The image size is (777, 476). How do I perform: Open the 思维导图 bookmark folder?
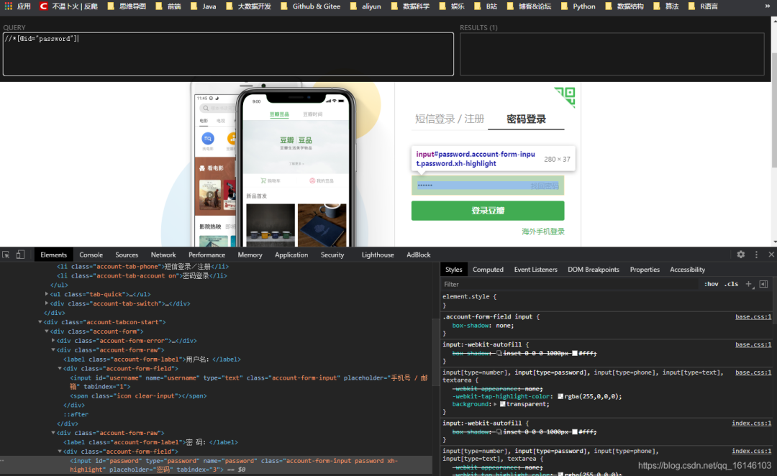coord(127,6)
